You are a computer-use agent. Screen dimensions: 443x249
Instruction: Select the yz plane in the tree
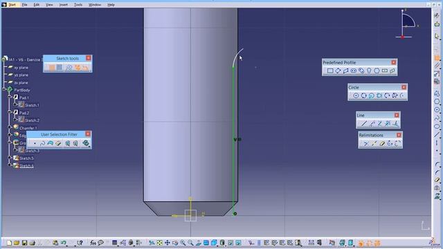[x=21, y=75]
